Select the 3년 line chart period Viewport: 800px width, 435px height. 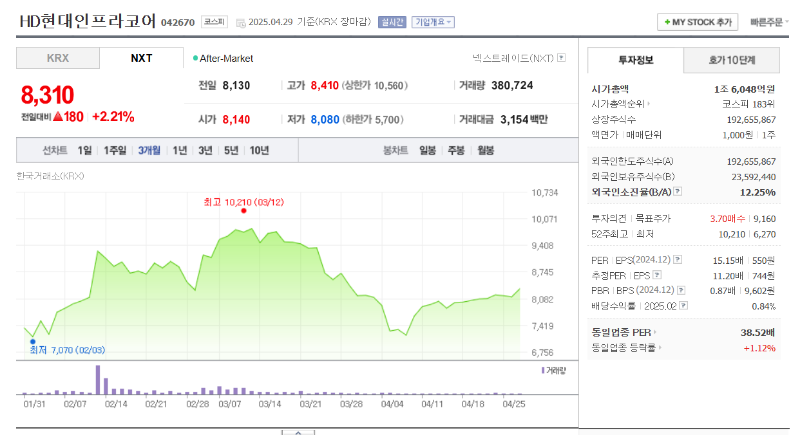[x=205, y=151]
